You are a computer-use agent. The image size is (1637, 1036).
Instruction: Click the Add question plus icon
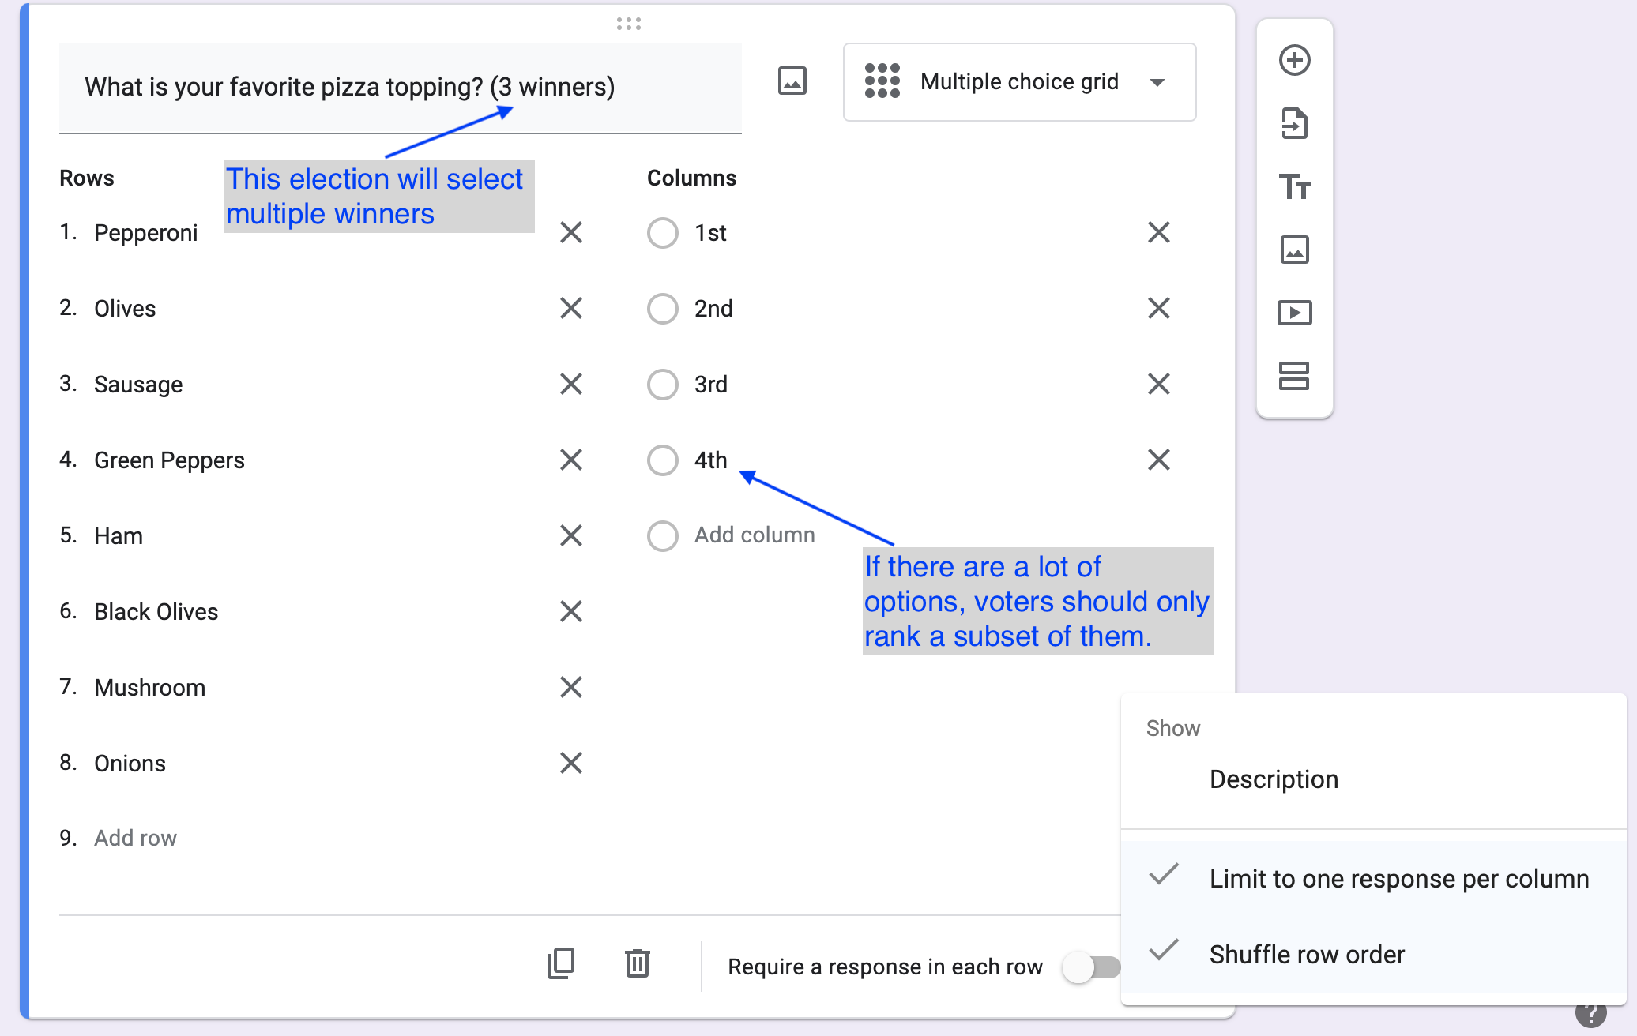[x=1294, y=61]
